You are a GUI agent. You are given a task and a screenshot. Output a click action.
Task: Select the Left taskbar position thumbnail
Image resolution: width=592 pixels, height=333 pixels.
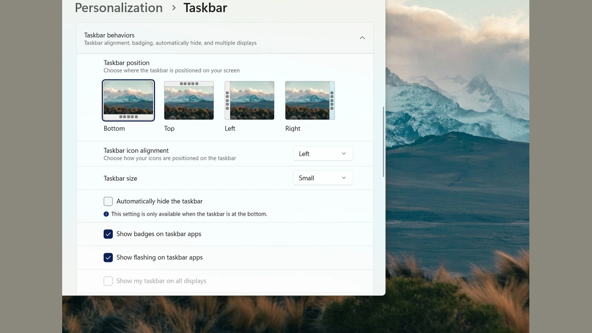point(250,100)
